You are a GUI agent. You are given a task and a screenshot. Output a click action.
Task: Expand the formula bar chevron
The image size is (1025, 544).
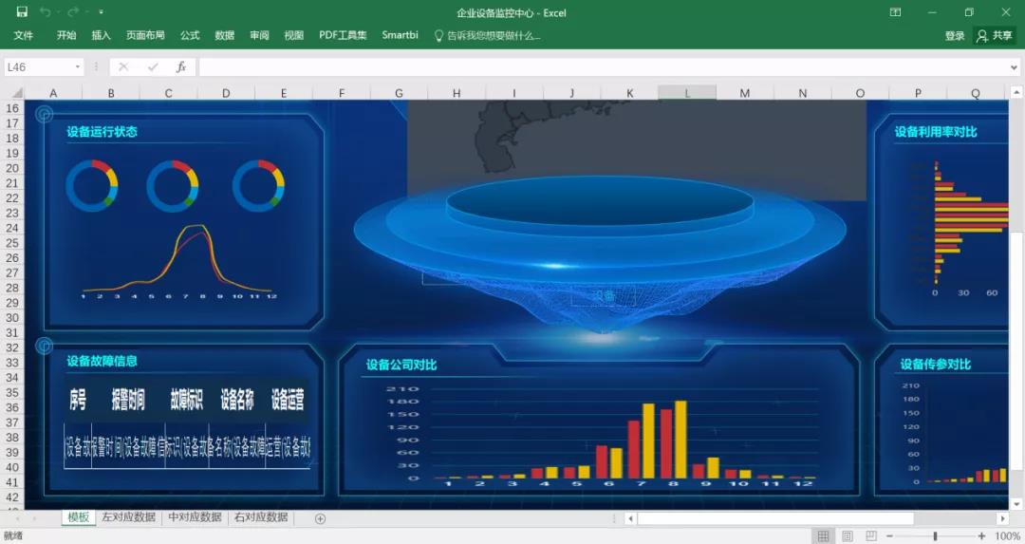coord(1015,67)
